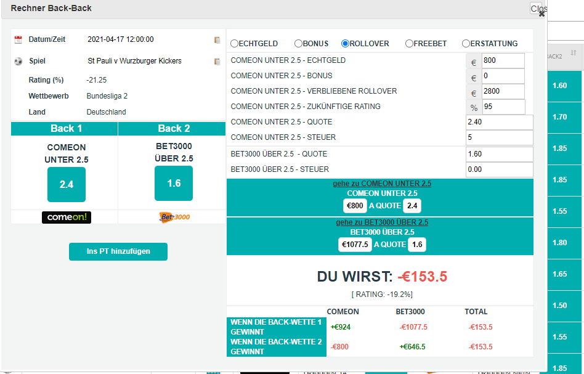Click the €800 stake value box

355,206
